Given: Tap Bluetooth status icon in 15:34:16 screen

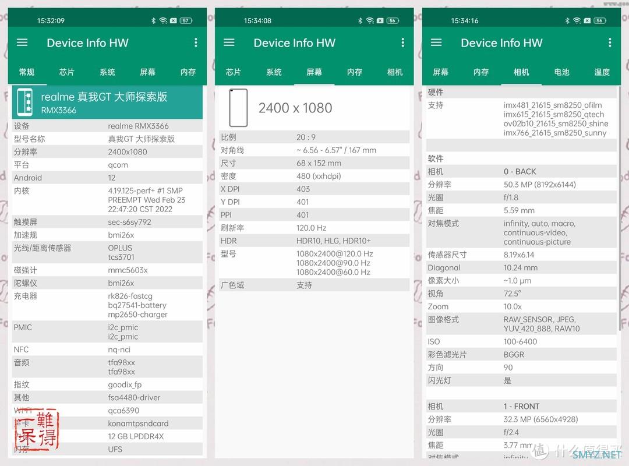Looking at the screenshot, I should click(567, 20).
